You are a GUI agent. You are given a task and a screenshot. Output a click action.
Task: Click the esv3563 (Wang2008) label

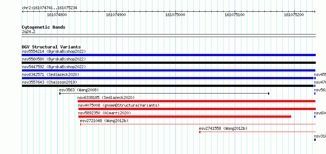click(79, 90)
